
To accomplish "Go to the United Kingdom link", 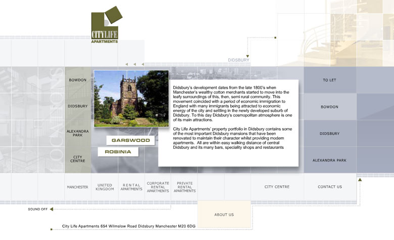I will (105, 187).
